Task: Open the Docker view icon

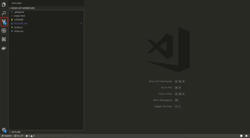Action: click(x=4, y=48)
